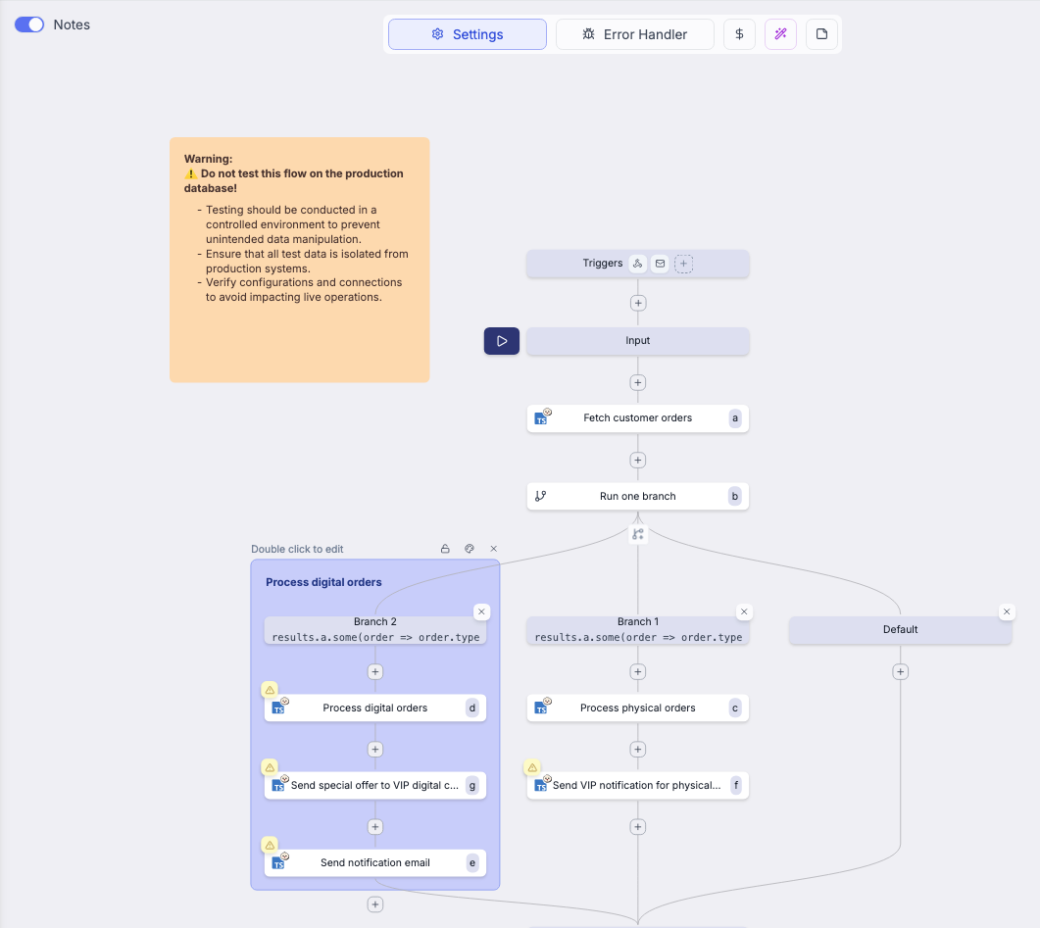Click the sticky note icon in top toolbar
1040x928 pixels.
point(821,34)
